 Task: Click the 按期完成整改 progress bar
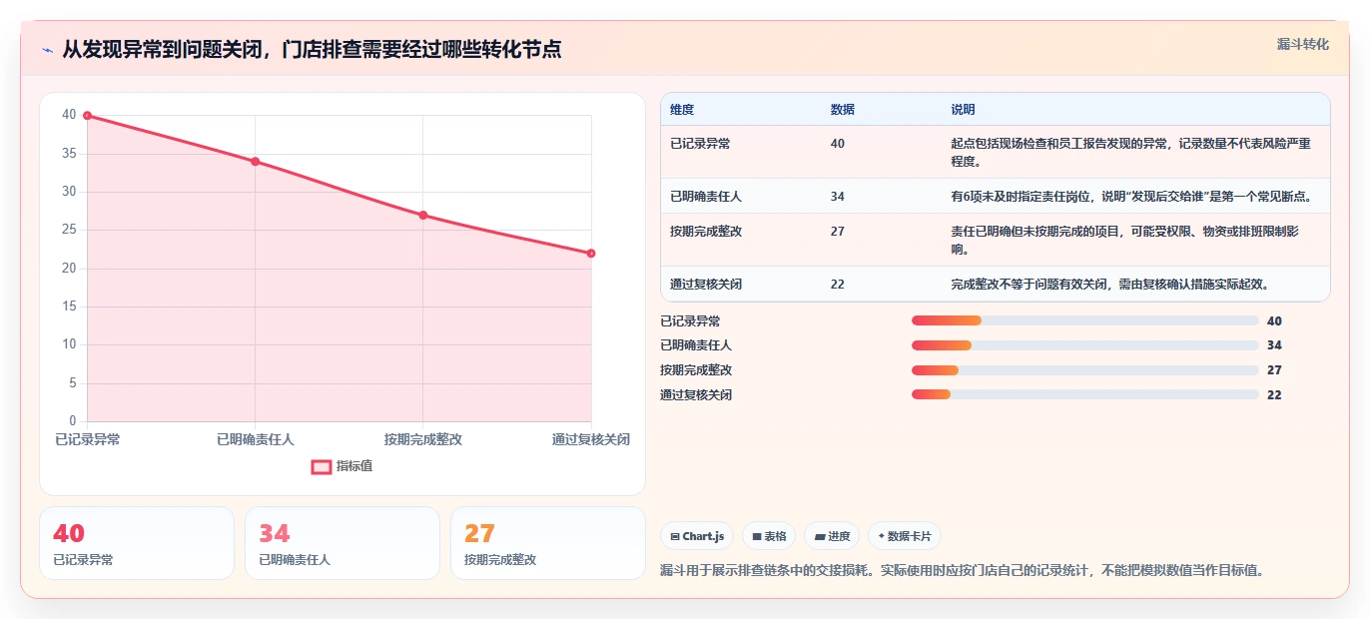(1084, 370)
